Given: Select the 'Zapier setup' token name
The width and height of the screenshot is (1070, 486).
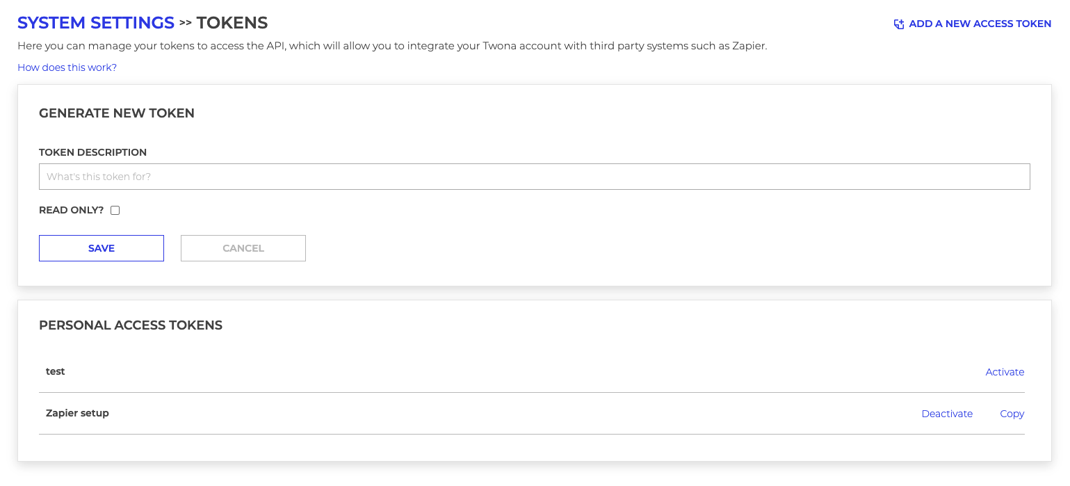Looking at the screenshot, I should pos(77,413).
